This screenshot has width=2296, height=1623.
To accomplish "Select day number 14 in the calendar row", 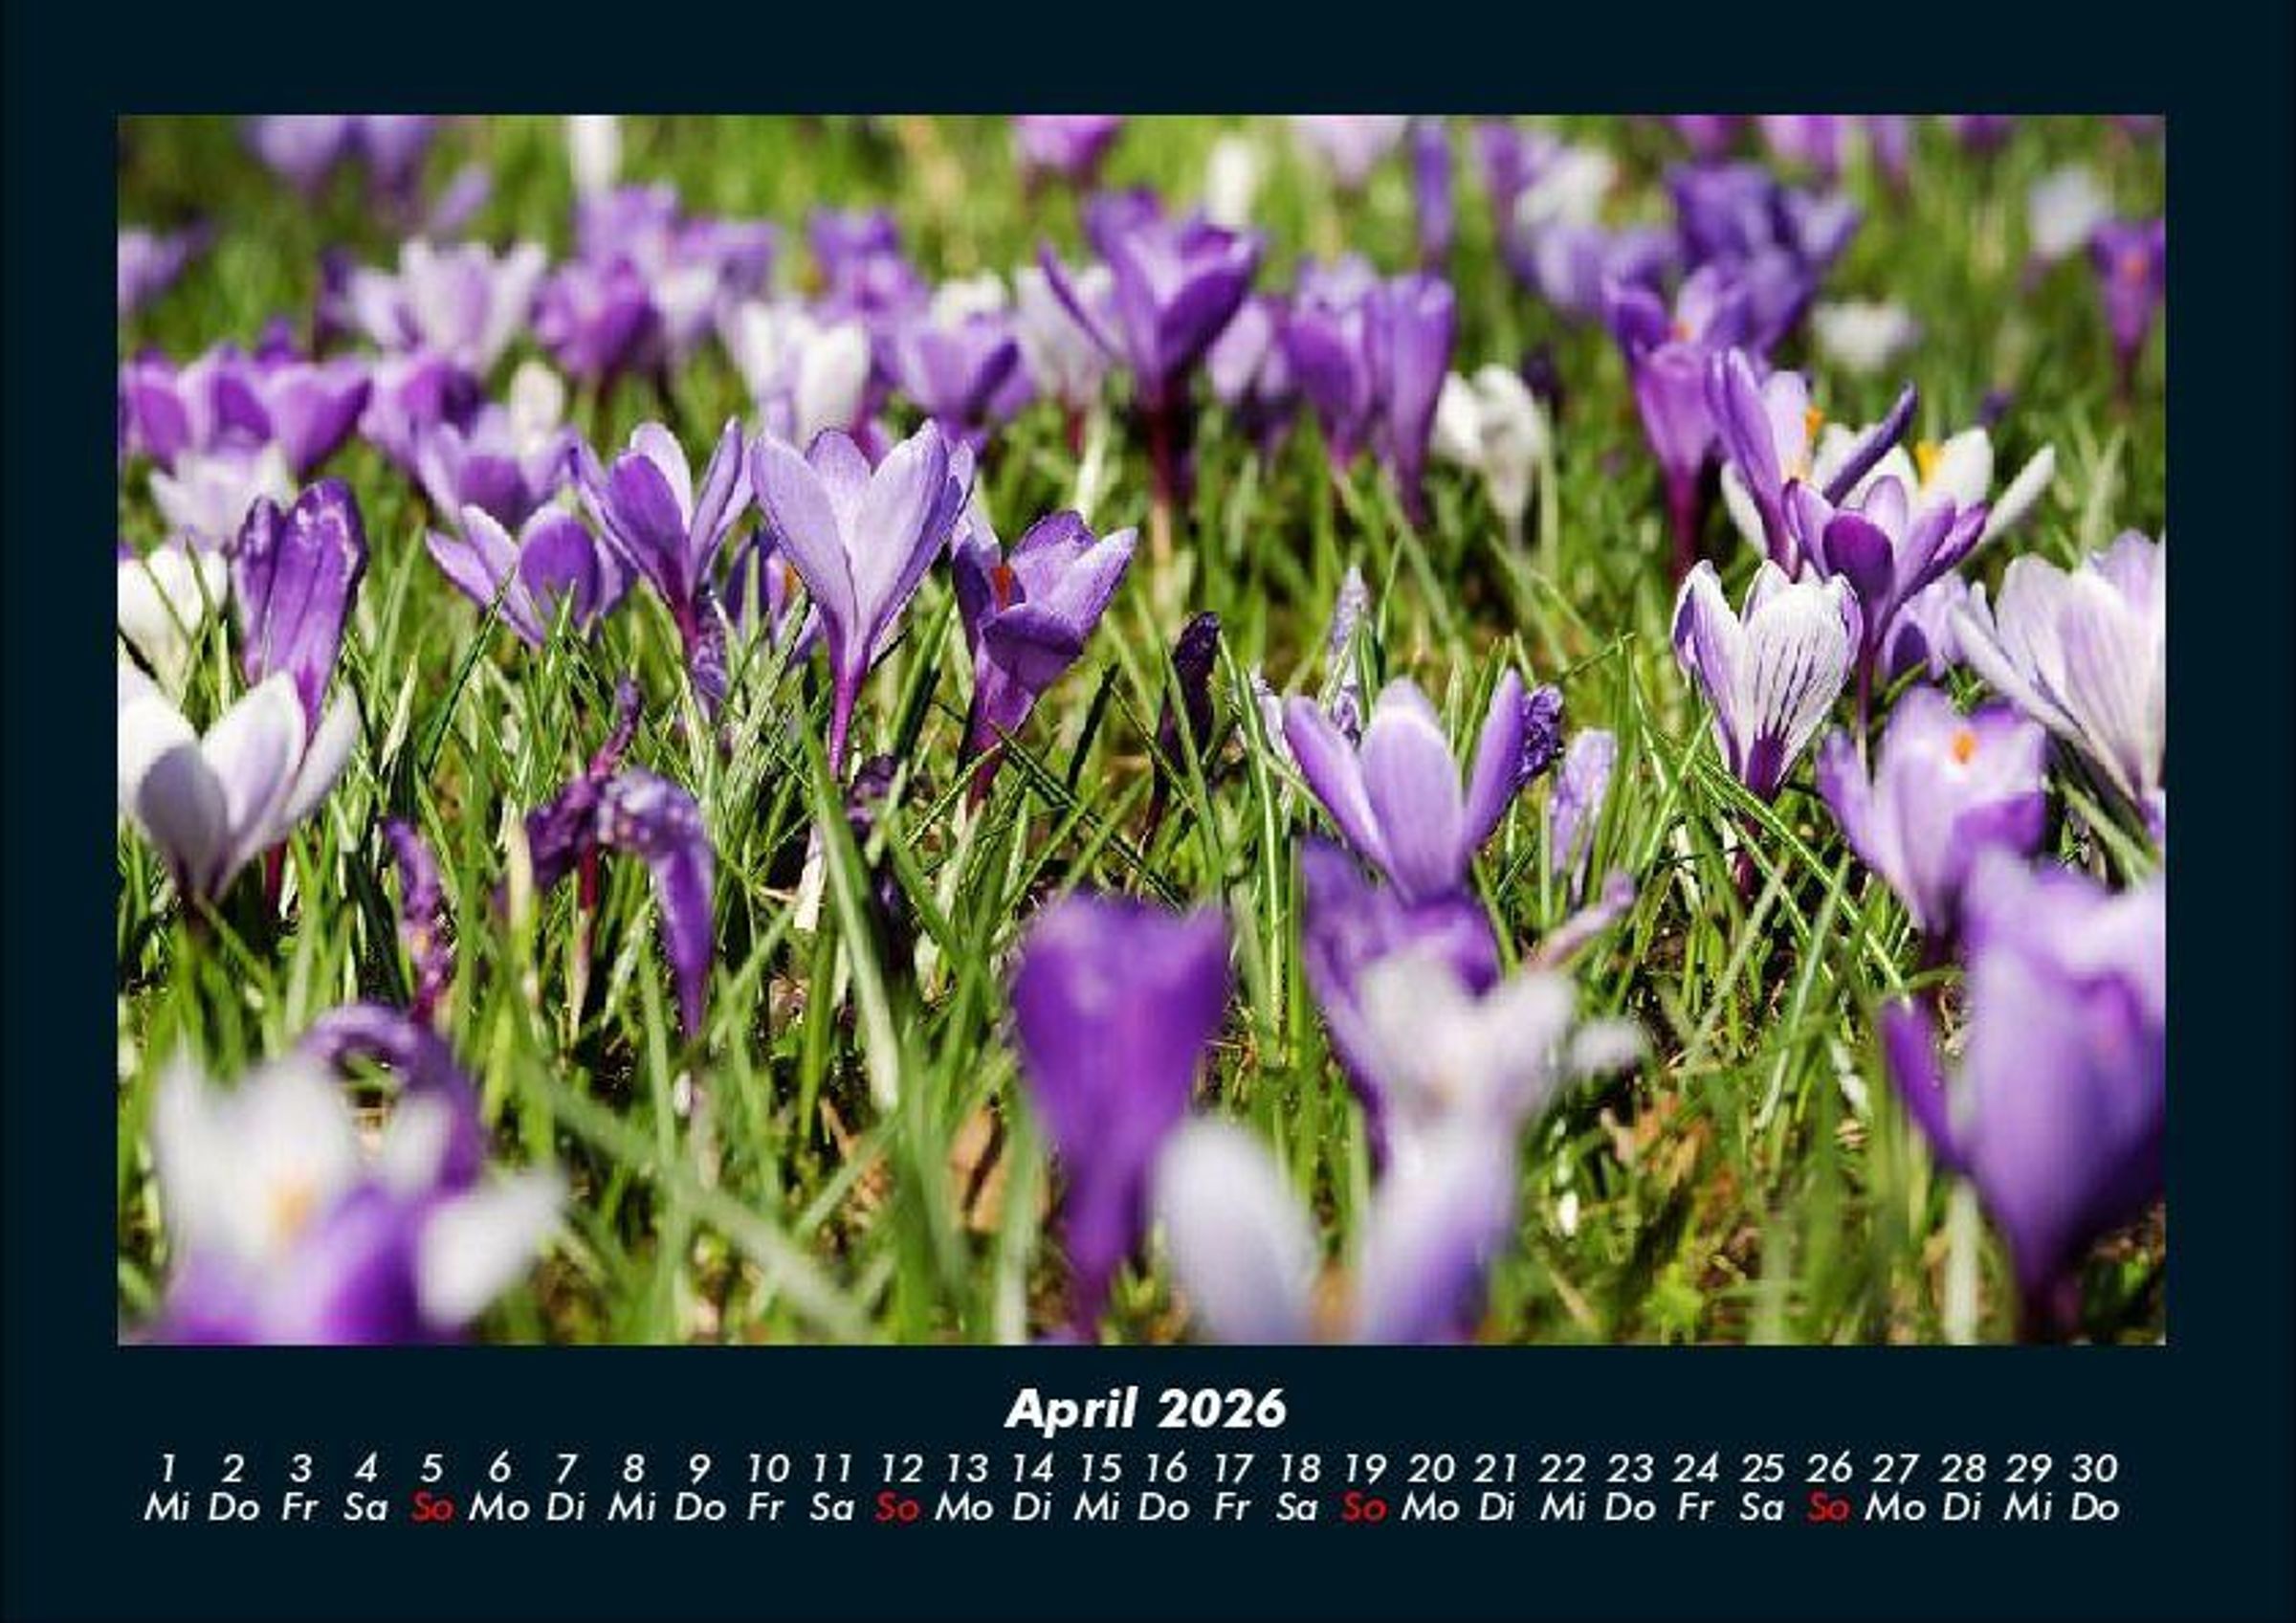I will 1032,1468.
